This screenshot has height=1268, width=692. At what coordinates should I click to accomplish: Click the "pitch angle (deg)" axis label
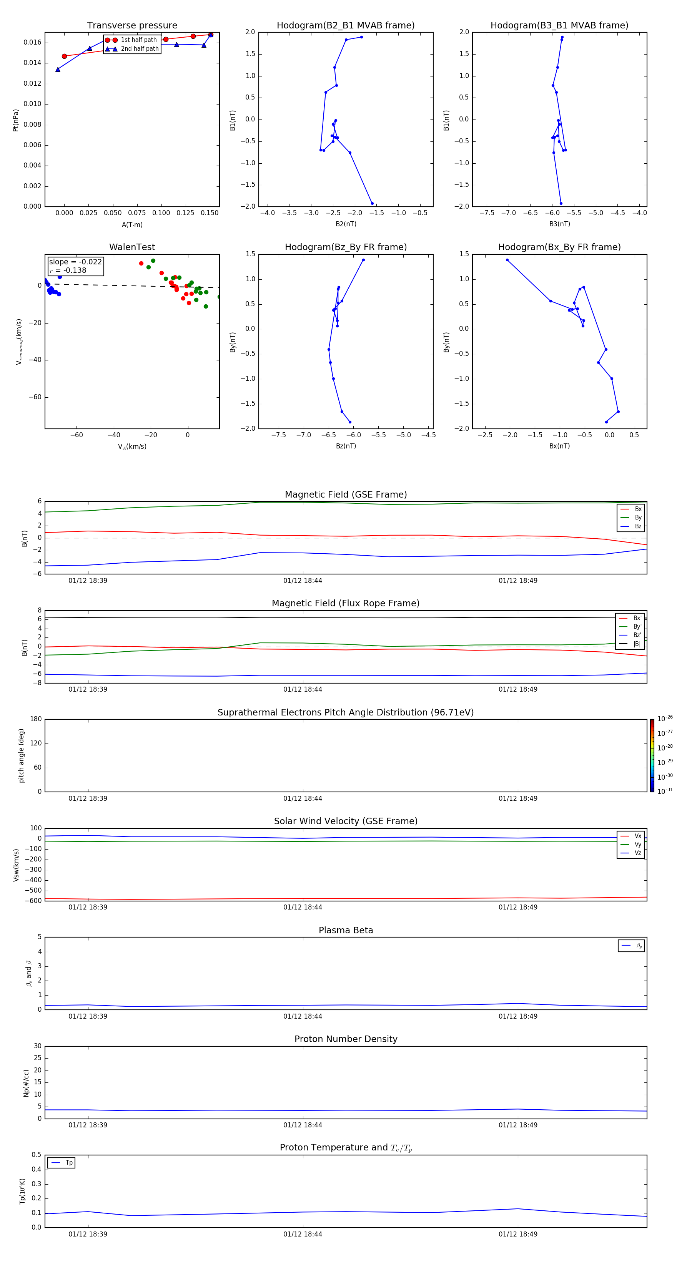(21, 755)
